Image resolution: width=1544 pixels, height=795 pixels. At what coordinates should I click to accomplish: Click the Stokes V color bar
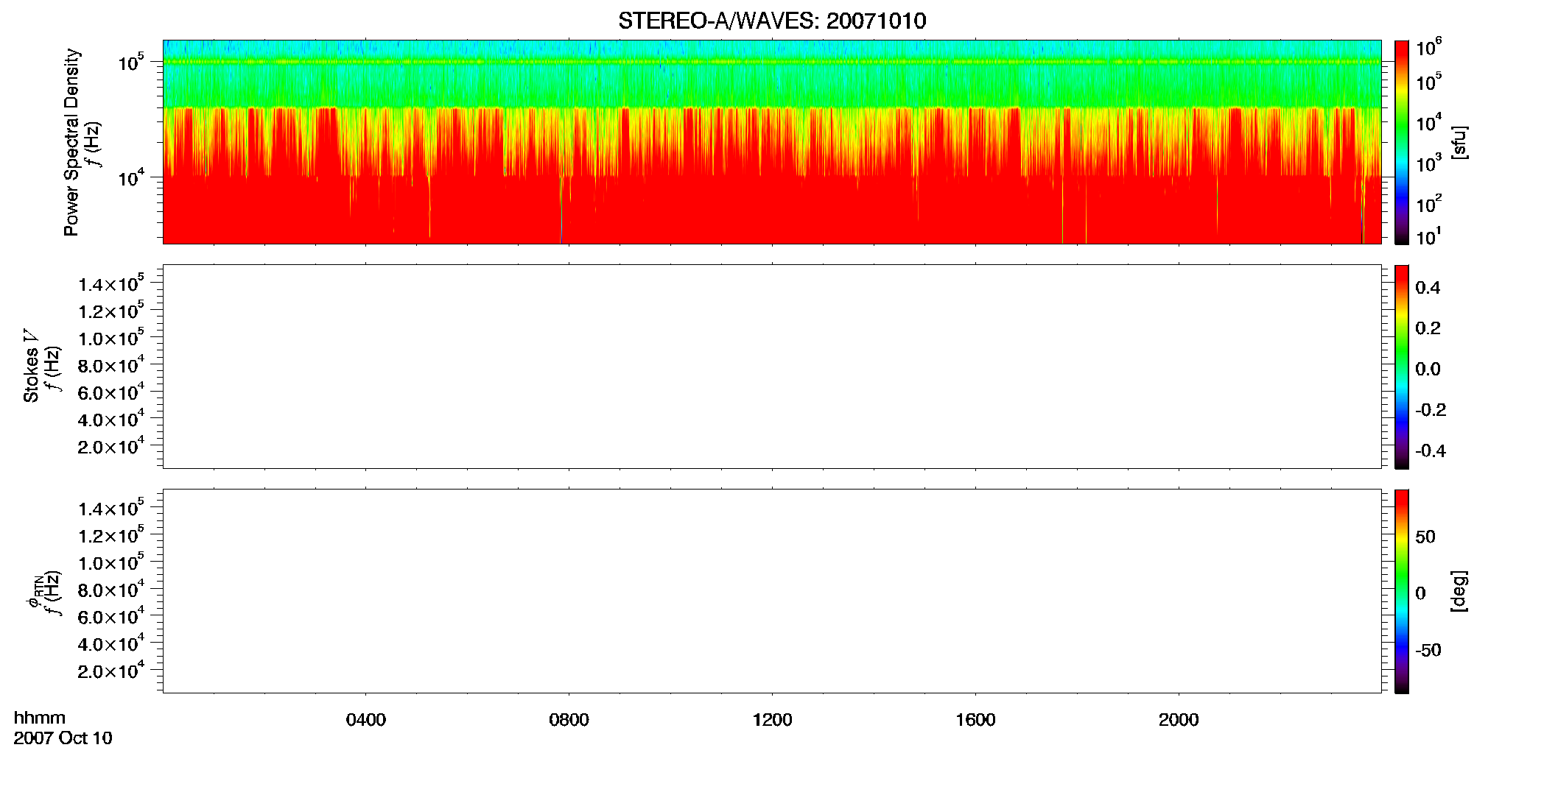click(x=1402, y=367)
